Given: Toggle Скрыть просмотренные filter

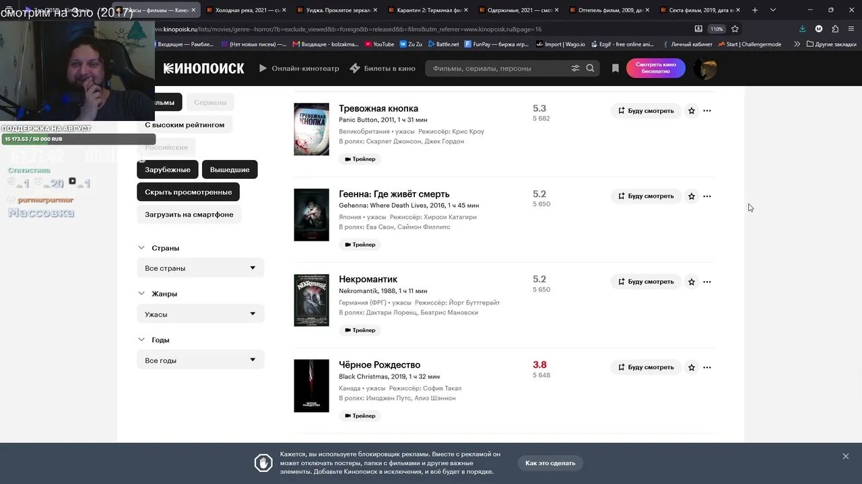Looking at the screenshot, I should (189, 192).
